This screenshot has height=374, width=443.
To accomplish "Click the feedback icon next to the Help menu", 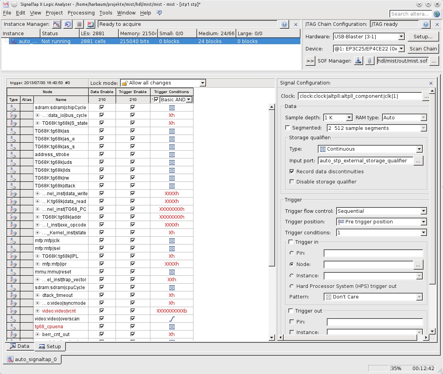I will [159, 13].
